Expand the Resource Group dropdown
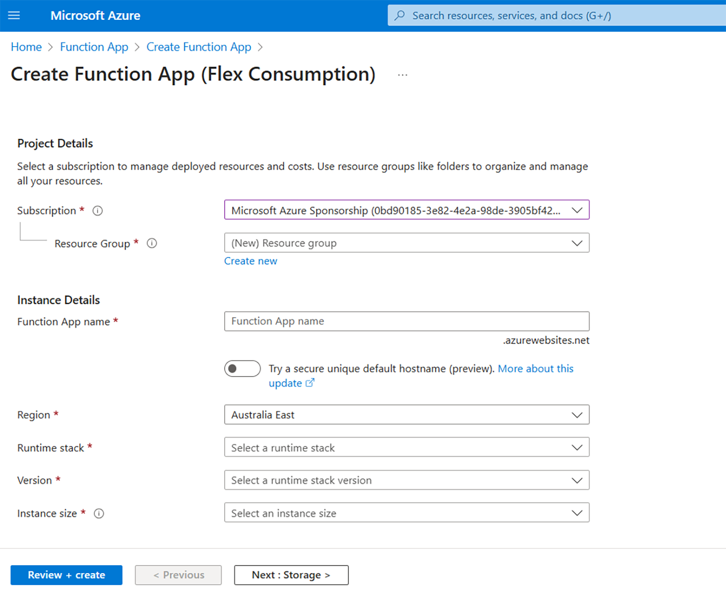Viewport: 726px width, 593px height. 407,243
